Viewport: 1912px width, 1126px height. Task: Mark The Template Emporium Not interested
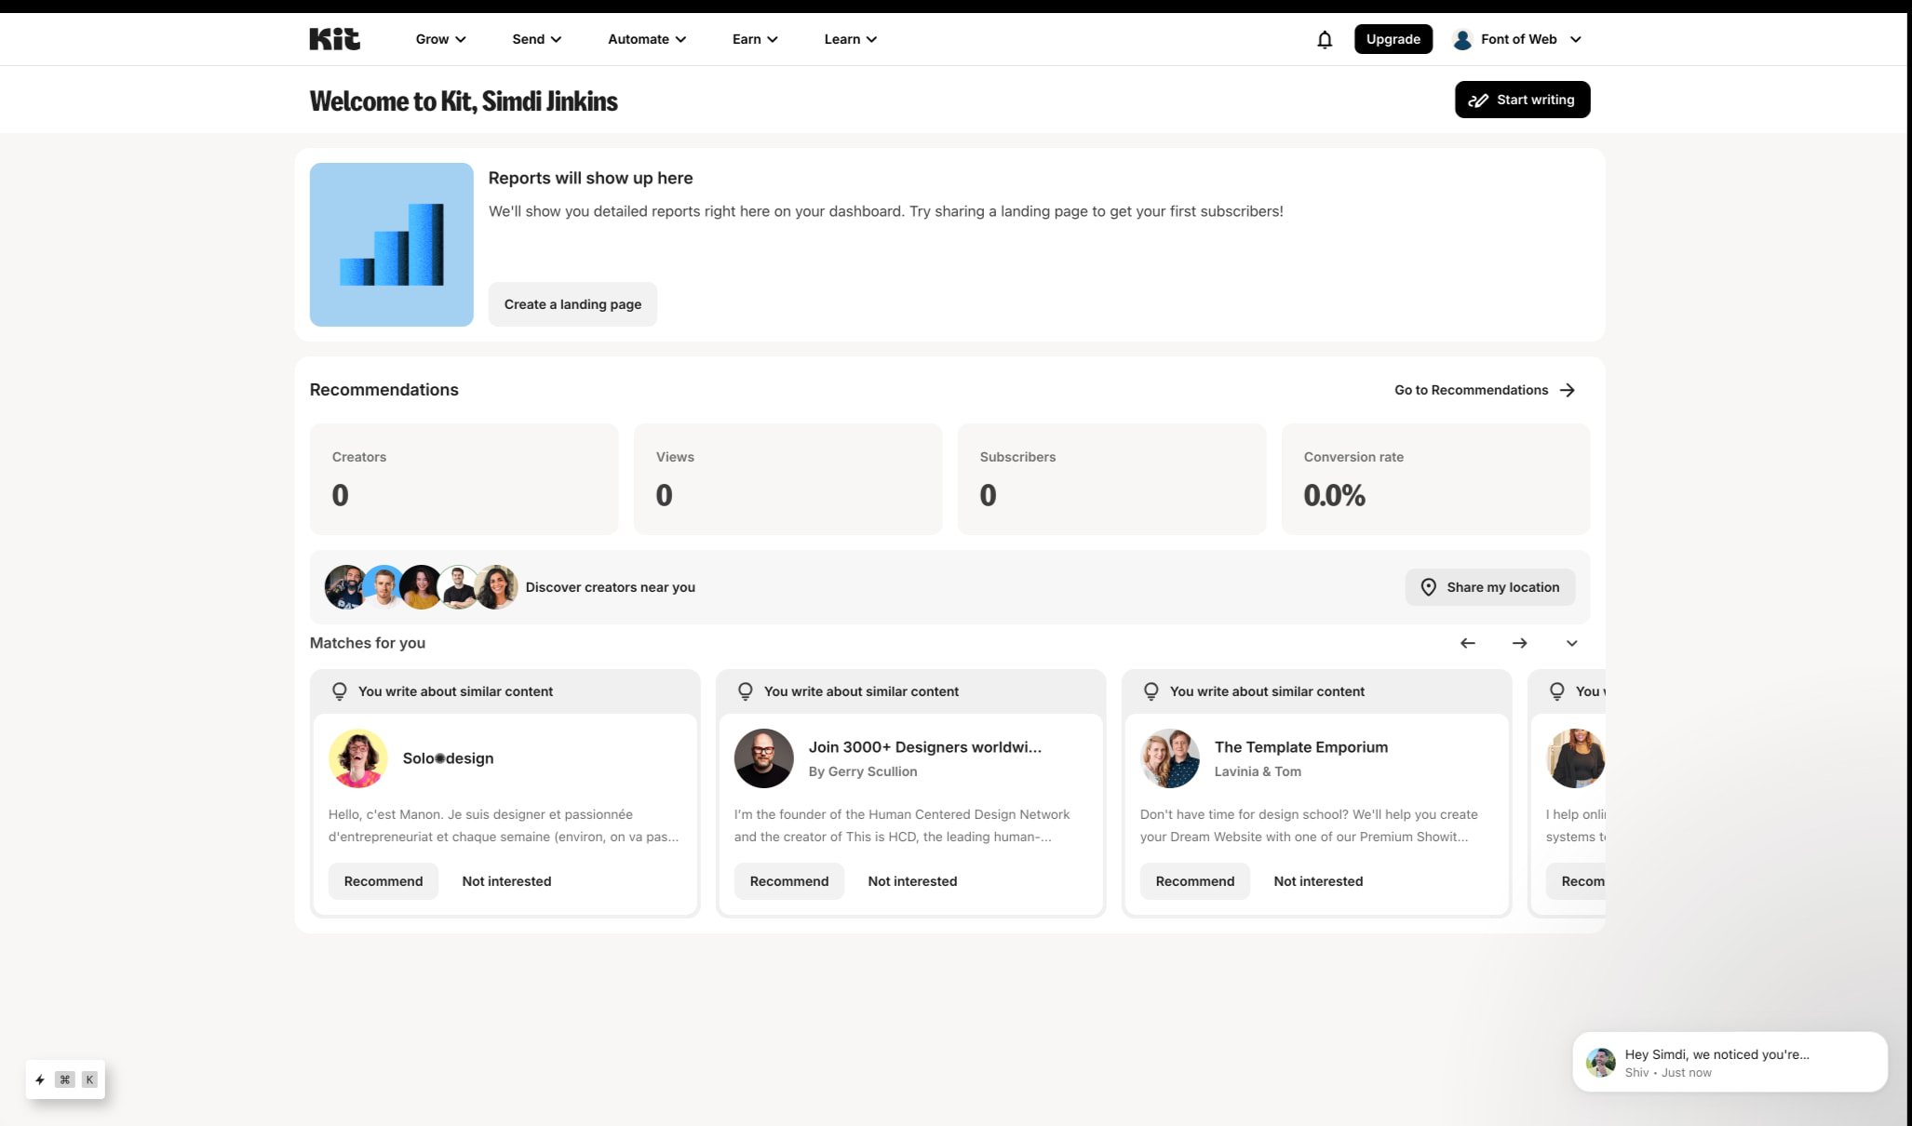tap(1318, 881)
